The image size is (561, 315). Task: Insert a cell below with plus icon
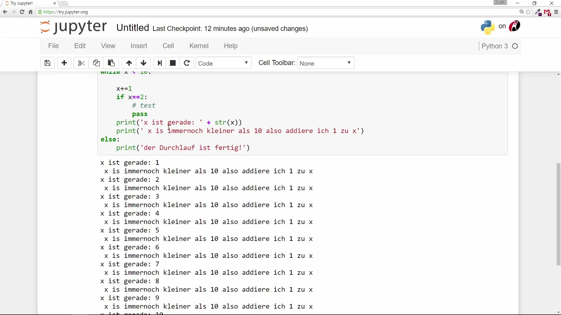pos(64,63)
